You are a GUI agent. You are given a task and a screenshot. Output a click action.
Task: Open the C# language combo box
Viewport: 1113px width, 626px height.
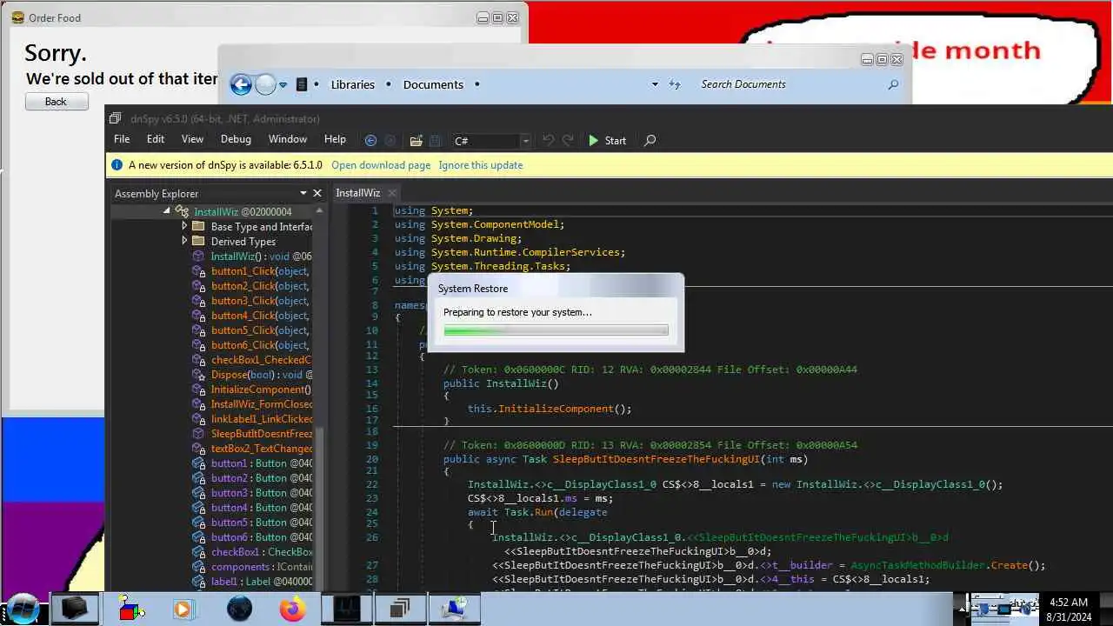tap(491, 141)
